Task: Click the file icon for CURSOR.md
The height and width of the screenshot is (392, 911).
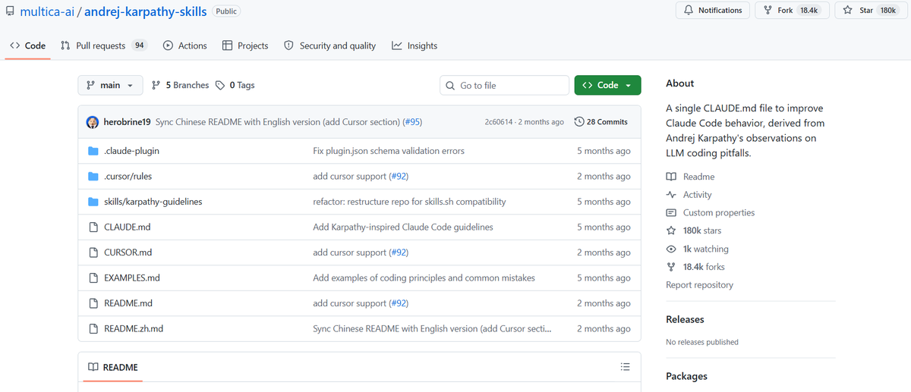Action: click(93, 252)
